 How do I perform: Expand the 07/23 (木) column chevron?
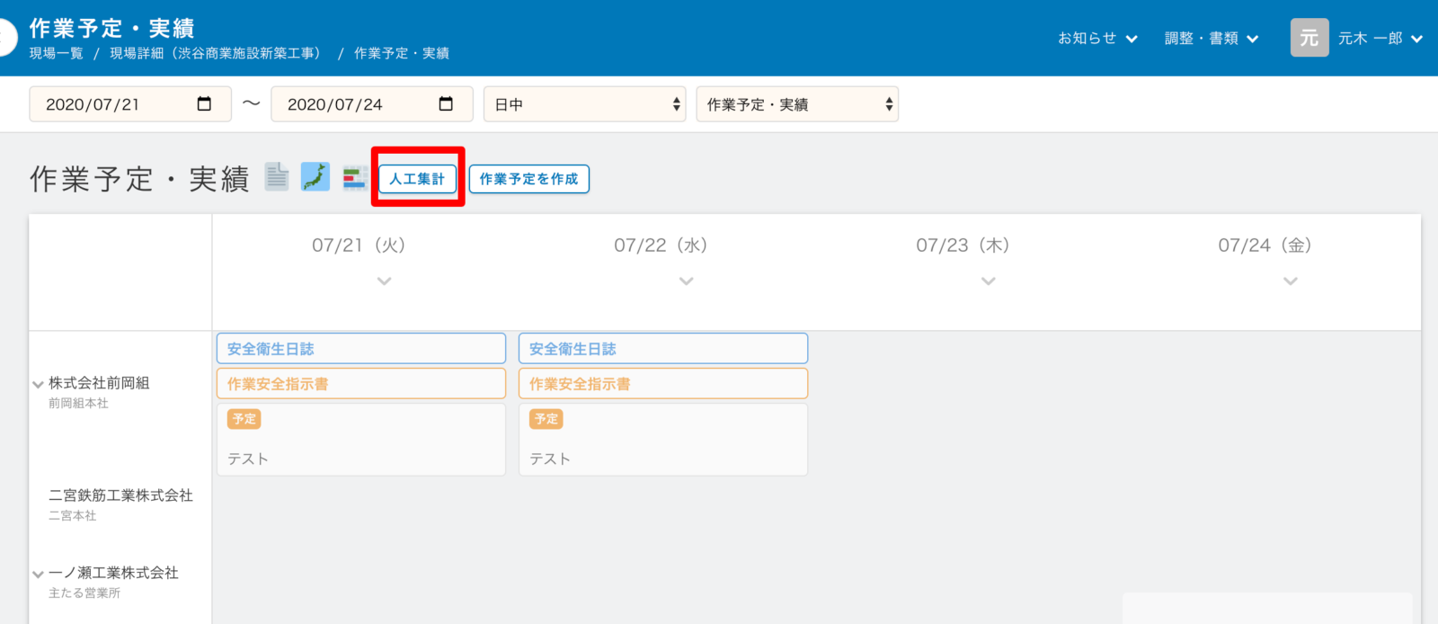pos(989,281)
